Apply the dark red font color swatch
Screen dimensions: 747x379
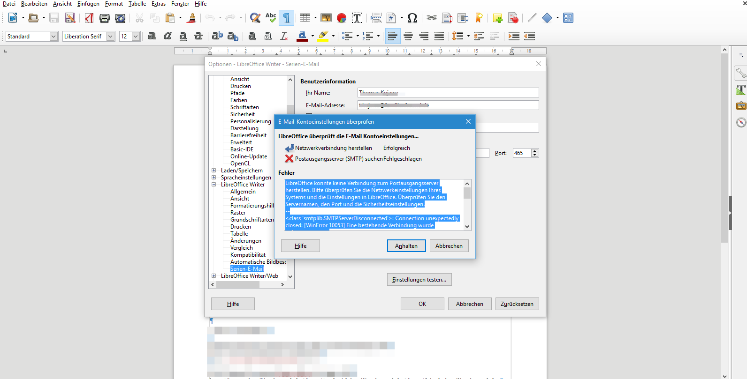click(302, 36)
